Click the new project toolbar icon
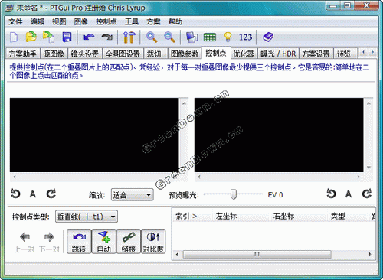This screenshot has height=280, width=383. (14, 37)
